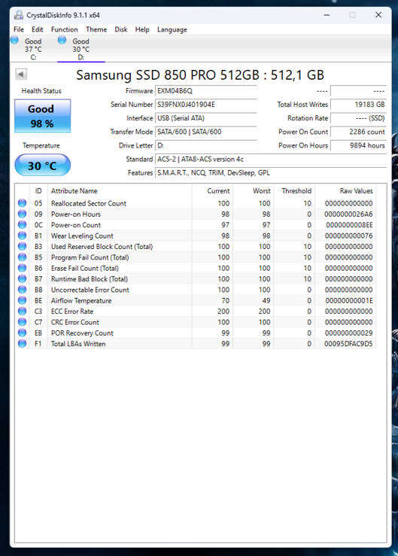Click the CrystalDiskInfo app icon in title bar
This screenshot has height=556, width=398.
point(19,15)
